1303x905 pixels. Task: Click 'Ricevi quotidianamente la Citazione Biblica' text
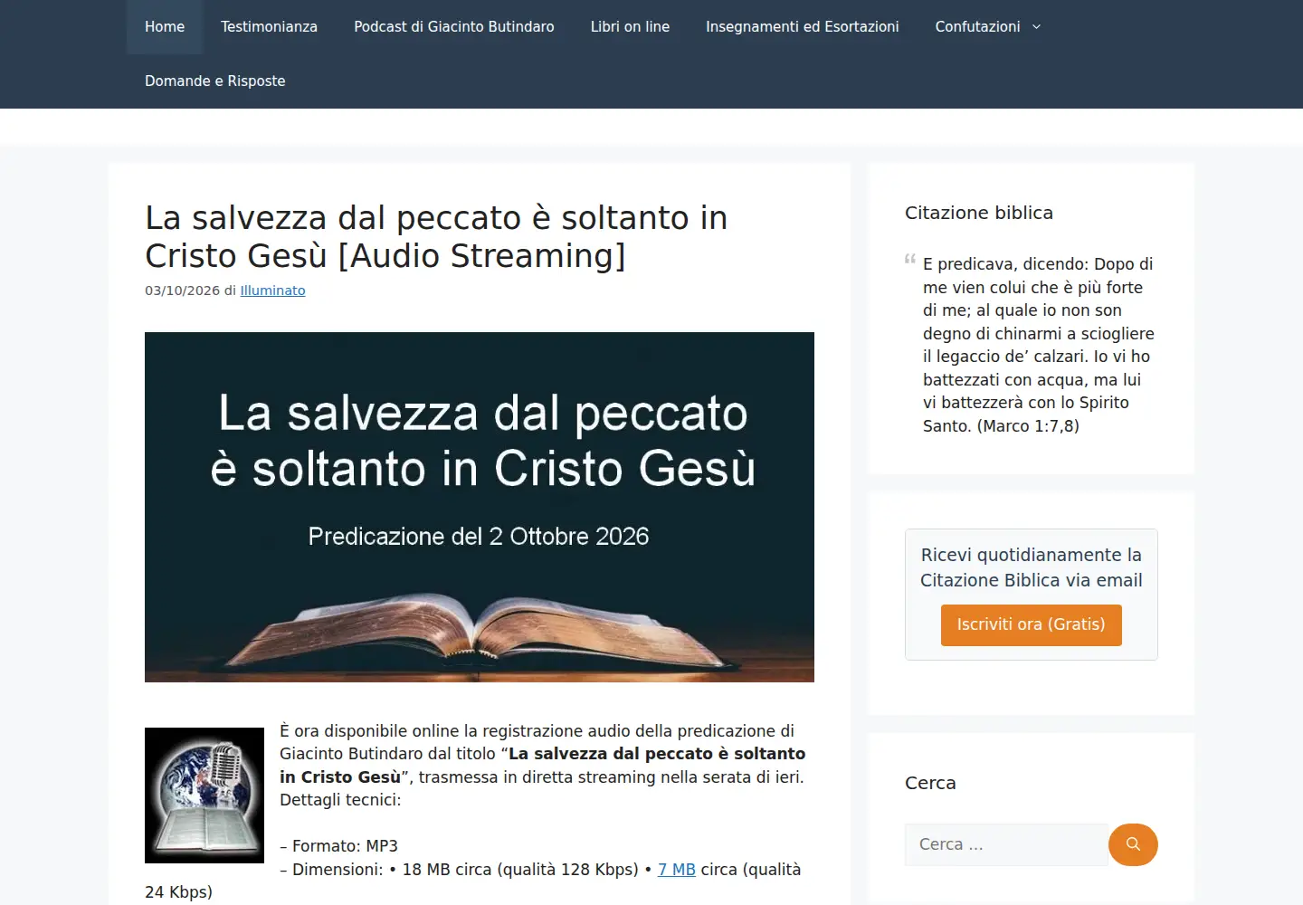[1032, 567]
